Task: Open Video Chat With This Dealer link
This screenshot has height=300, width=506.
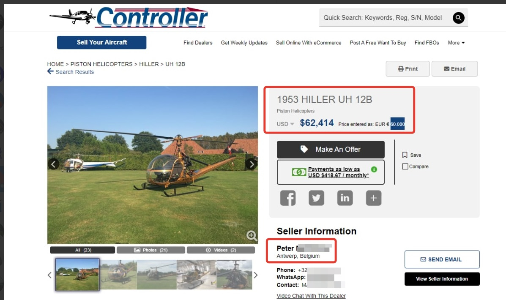Action: 311,296
